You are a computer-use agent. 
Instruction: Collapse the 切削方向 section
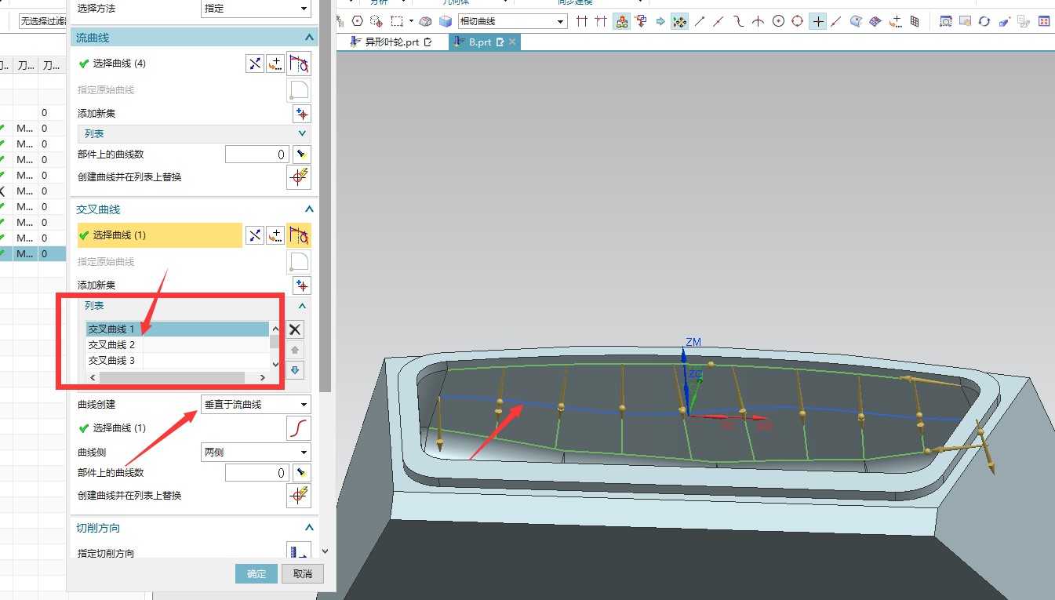(309, 528)
